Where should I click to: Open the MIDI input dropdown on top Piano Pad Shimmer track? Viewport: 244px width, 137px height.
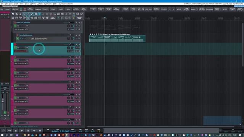click(21, 29)
